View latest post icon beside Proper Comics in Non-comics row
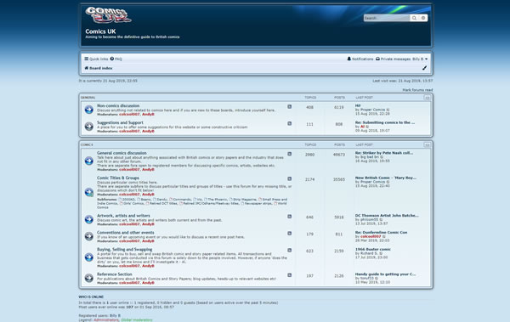This screenshot has width=510, height=322. [388, 110]
